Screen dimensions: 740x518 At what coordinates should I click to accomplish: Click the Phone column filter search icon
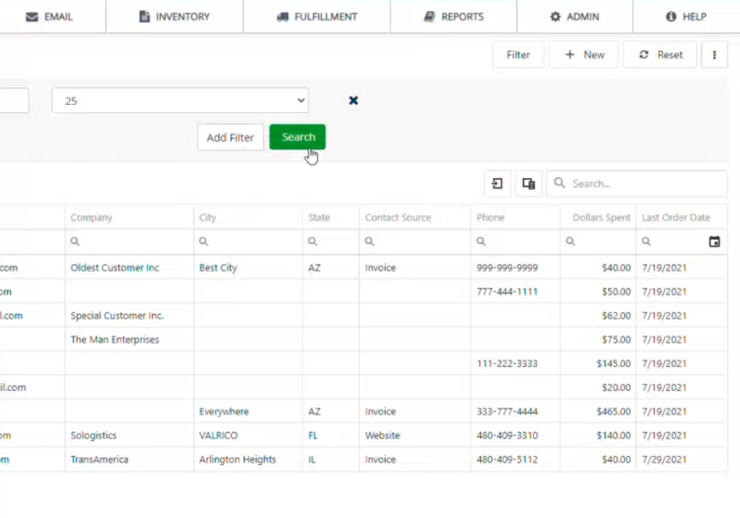point(481,242)
